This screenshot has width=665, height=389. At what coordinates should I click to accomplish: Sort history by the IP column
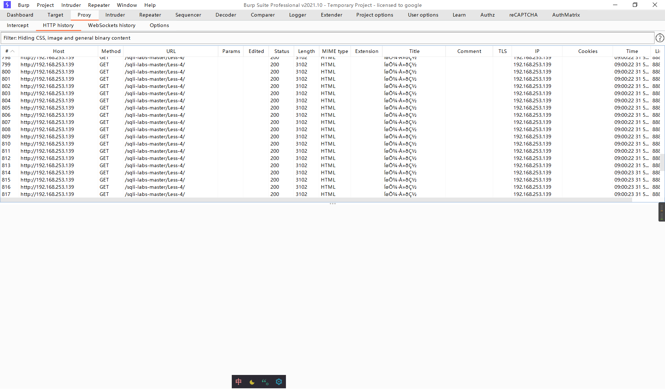click(x=537, y=51)
